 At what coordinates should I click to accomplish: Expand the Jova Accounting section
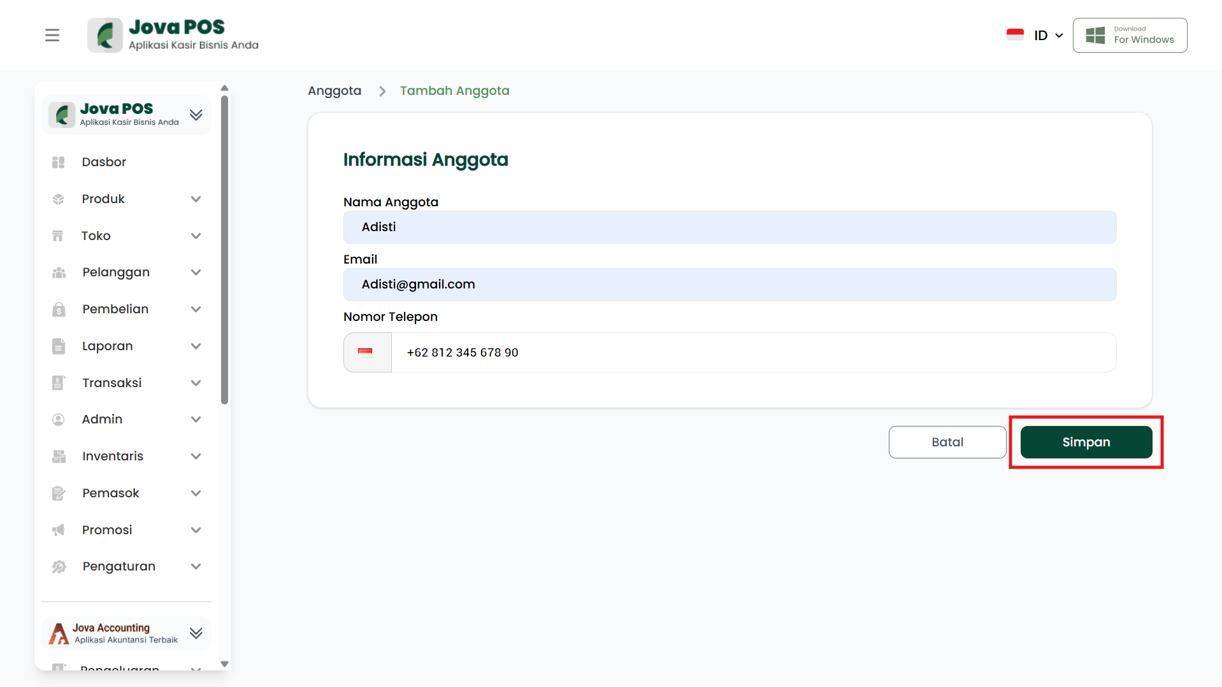[196, 633]
